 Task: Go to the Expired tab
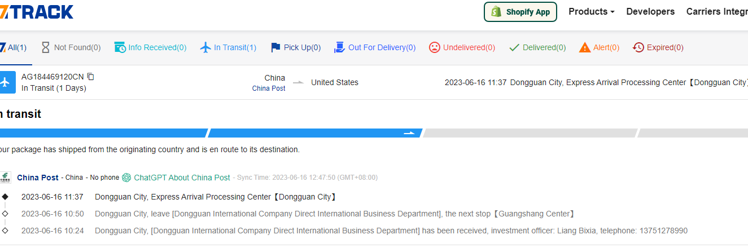pyautogui.click(x=658, y=47)
